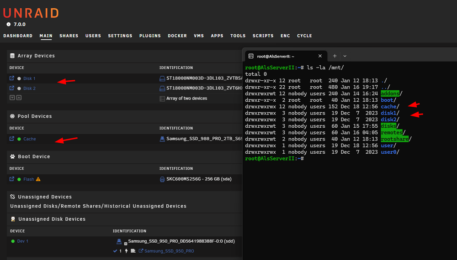The width and height of the screenshot is (457, 260).
Task: Open the SHARES menu tab
Action: pos(69,36)
